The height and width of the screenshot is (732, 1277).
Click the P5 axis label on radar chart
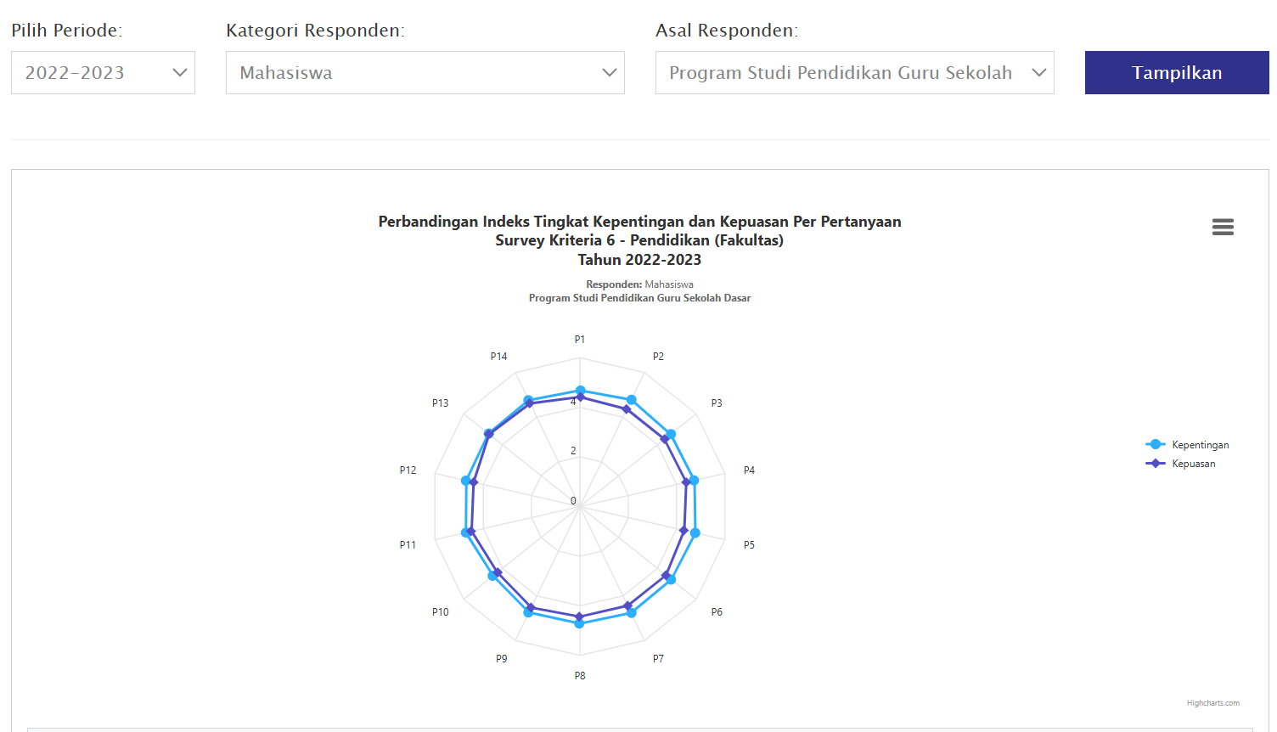(749, 545)
